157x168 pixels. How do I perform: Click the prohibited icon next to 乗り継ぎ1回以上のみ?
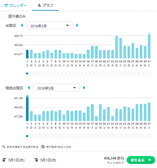pyautogui.click(x=43, y=147)
